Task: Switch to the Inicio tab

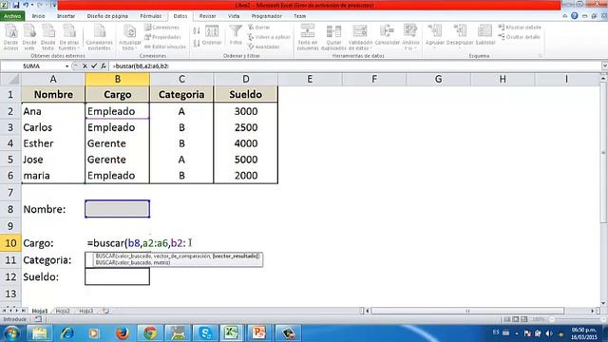Action: (x=38, y=16)
